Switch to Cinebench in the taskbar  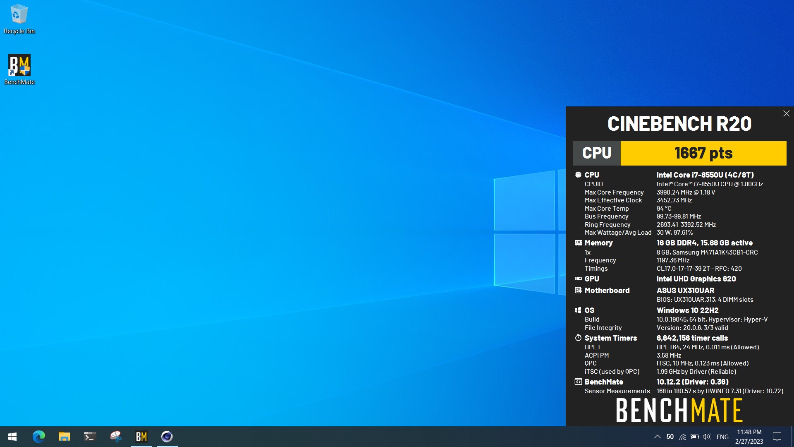point(167,437)
